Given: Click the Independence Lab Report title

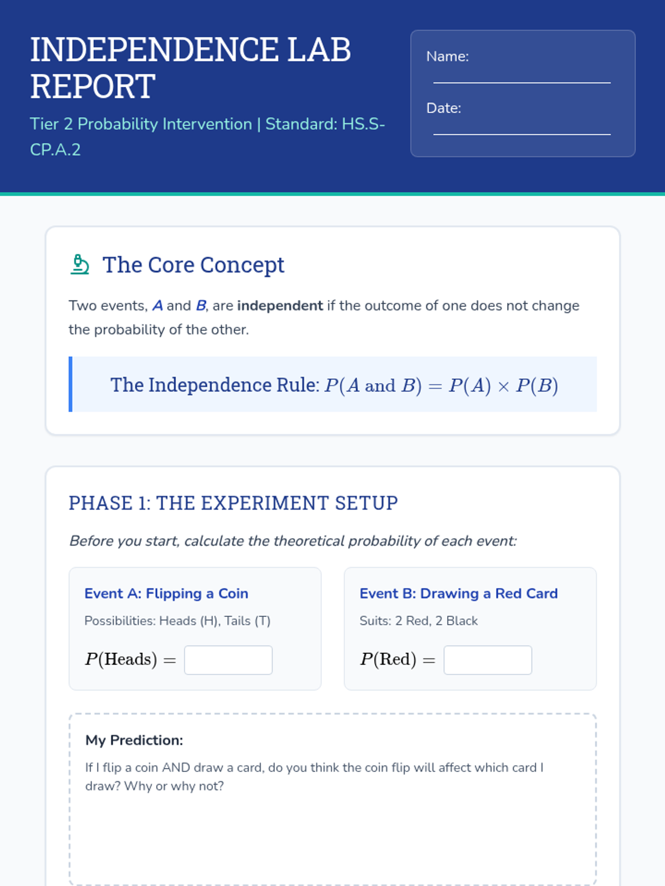Looking at the screenshot, I should (x=191, y=68).
